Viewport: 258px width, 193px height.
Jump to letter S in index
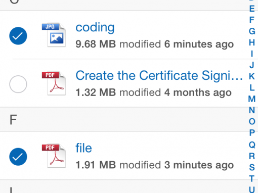[x=252, y=167]
